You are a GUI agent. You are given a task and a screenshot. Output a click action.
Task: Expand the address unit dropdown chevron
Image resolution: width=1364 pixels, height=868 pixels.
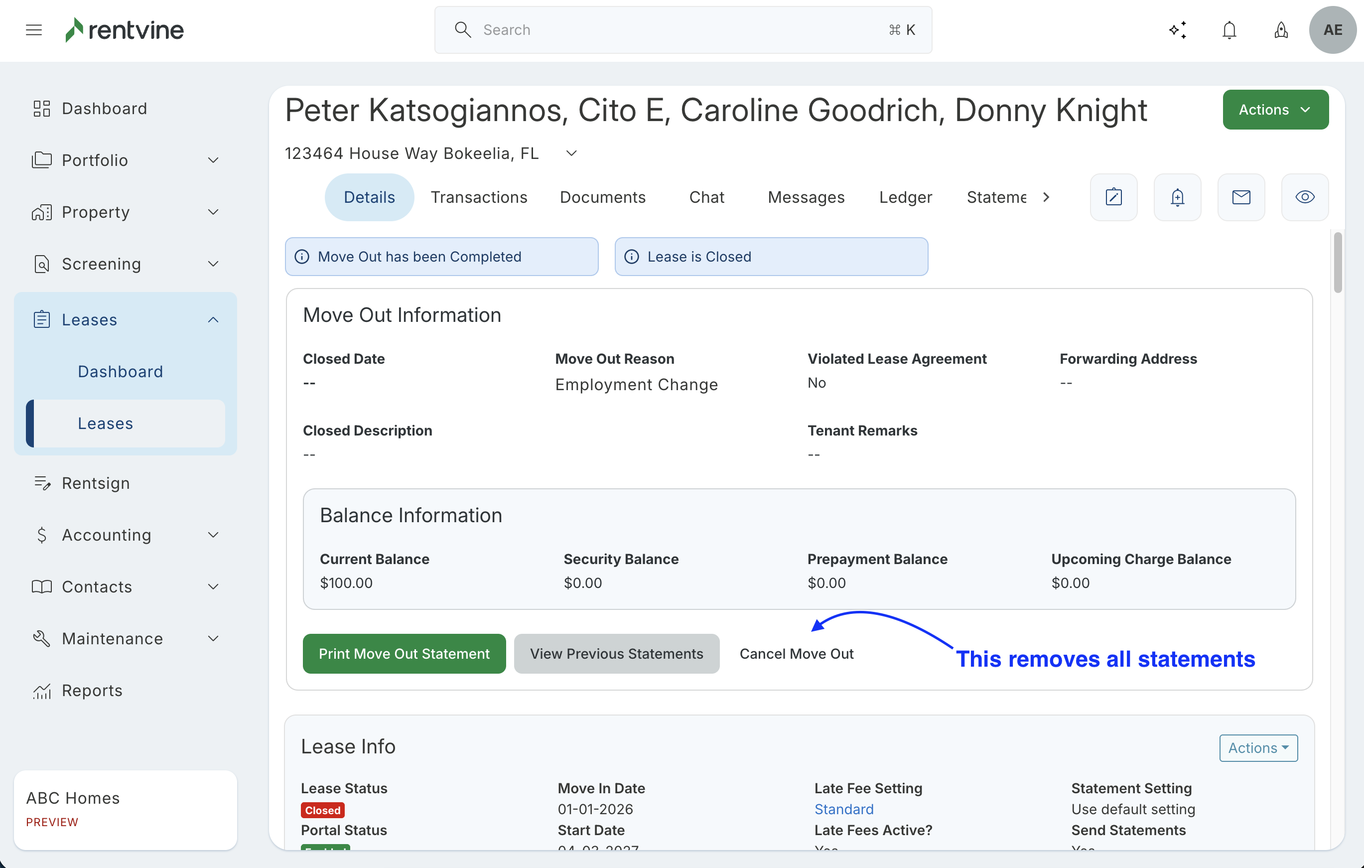pos(571,153)
